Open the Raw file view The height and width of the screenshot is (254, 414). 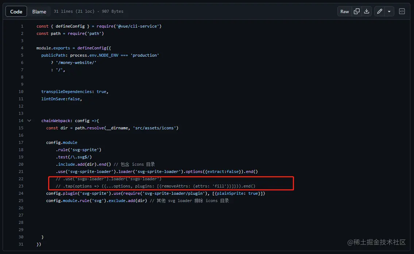coord(345,11)
